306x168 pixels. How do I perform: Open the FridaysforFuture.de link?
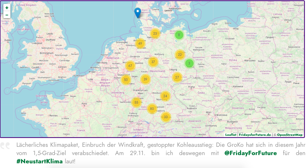[x=255, y=135]
